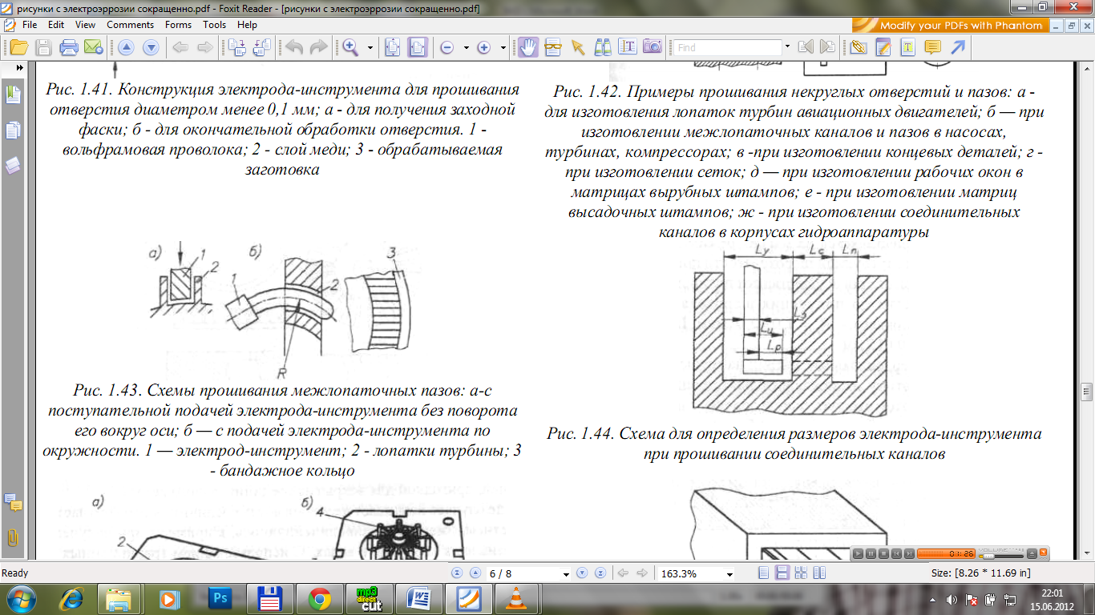The image size is (1095, 615).
Task: Click the Snapshot camera icon
Action: pos(653,47)
